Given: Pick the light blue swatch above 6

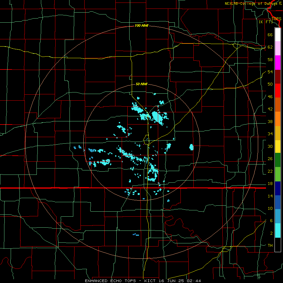Looking at the screenshot, I should tap(278, 216).
